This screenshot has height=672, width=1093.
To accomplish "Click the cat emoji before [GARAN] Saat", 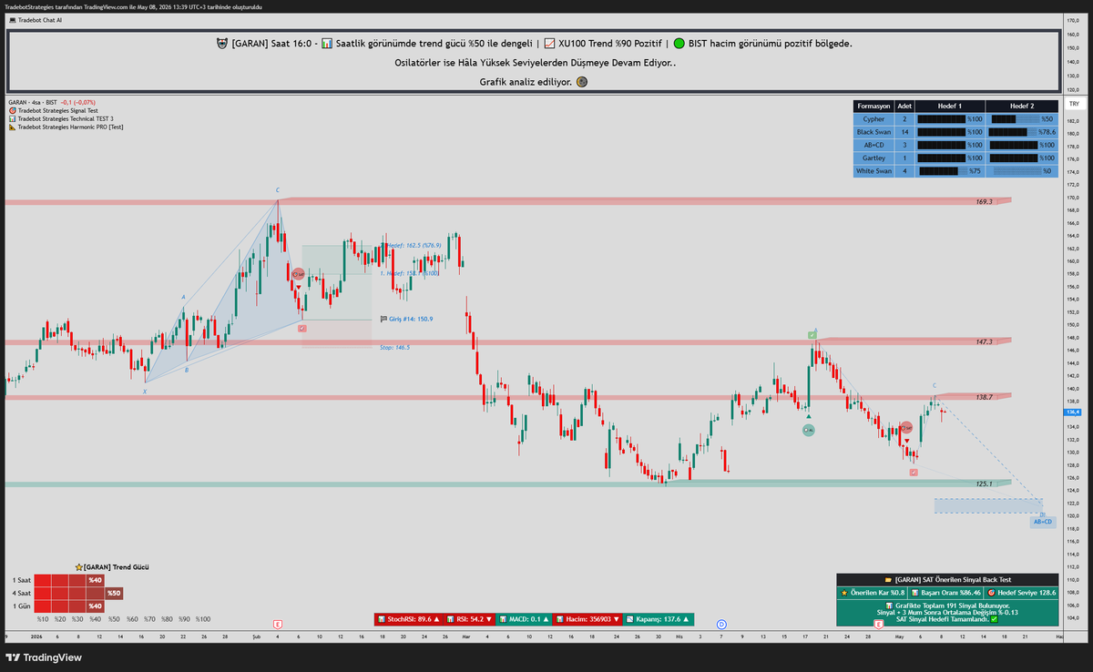I will click(x=221, y=43).
